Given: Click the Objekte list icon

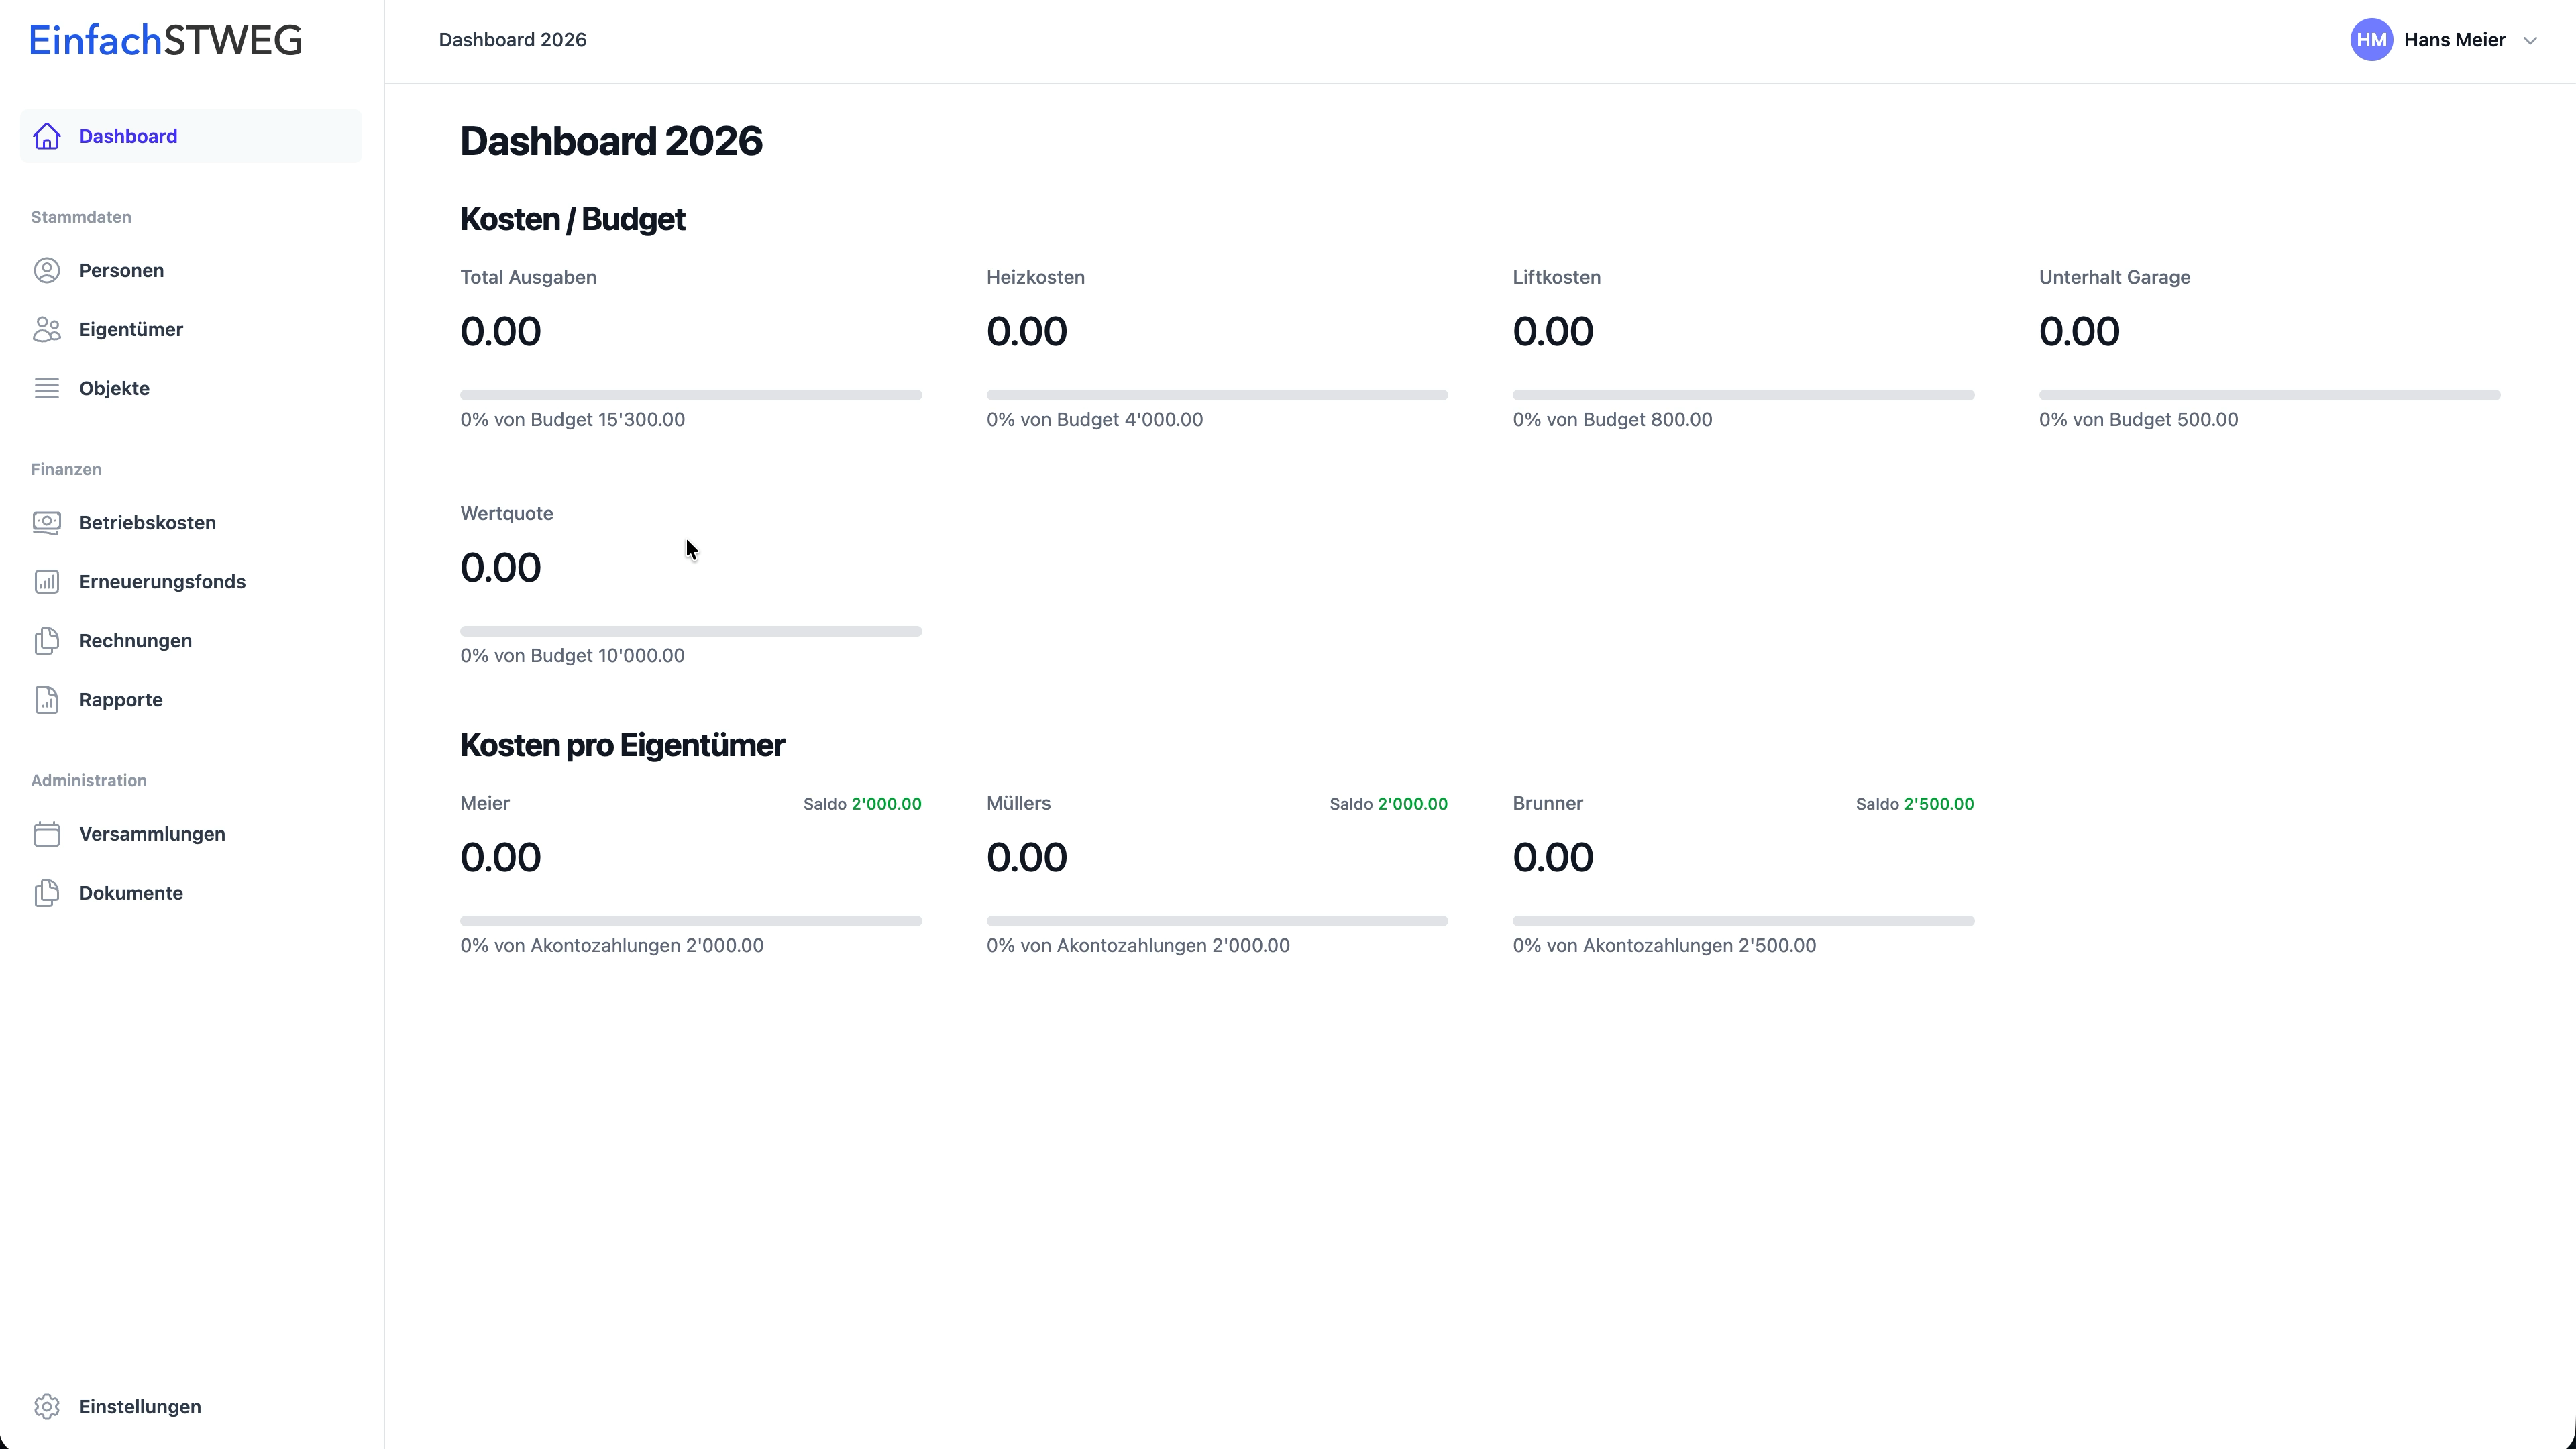Looking at the screenshot, I should (x=47, y=388).
